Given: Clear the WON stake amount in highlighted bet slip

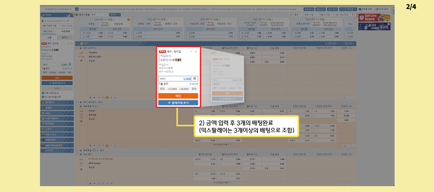Looking at the screenshot, I should pos(194,79).
